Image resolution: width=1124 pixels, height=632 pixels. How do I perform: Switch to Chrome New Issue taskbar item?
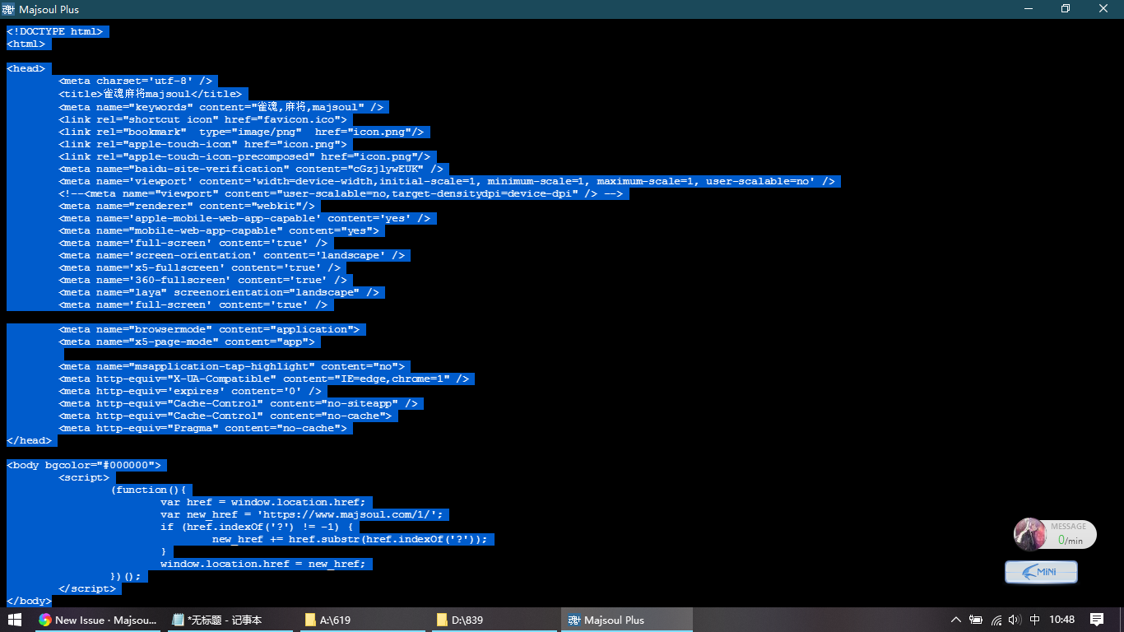(x=97, y=620)
